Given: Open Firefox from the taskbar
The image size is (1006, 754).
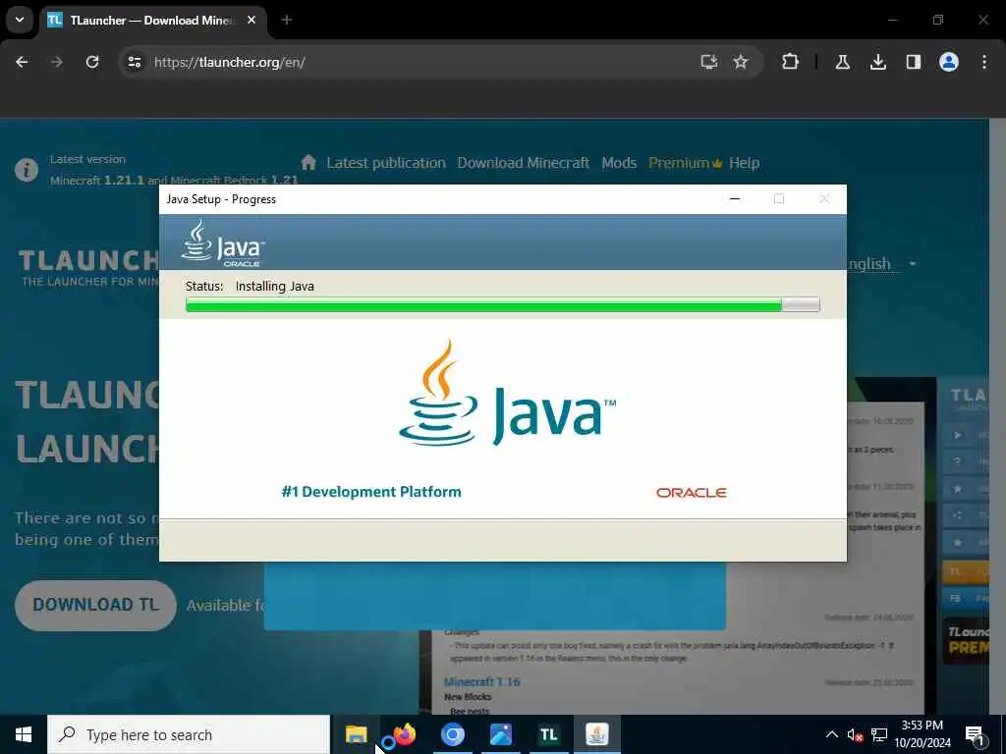Looking at the screenshot, I should [405, 734].
